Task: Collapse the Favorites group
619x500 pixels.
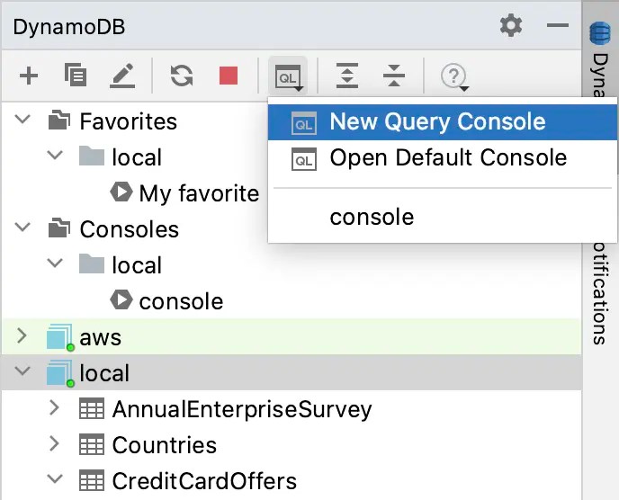Action: (x=22, y=120)
